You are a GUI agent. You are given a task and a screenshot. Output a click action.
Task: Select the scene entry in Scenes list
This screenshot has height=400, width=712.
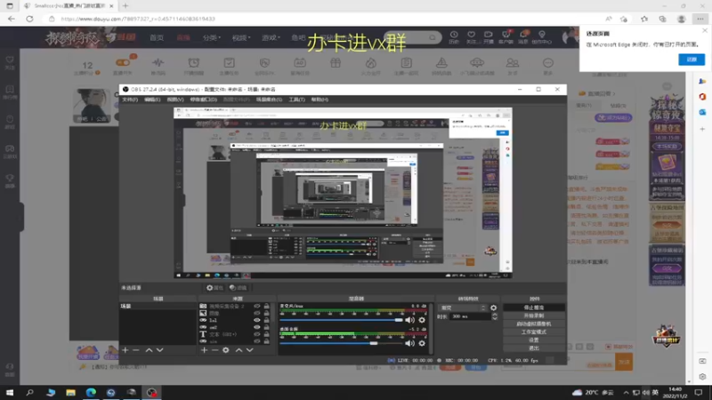pos(158,306)
